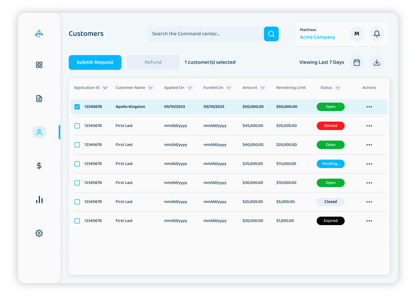Open settings gear icon in sidebar
The width and height of the screenshot is (416, 296).
pyautogui.click(x=39, y=233)
